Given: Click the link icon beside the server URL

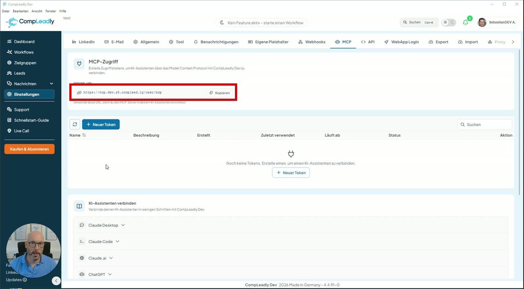Looking at the screenshot, I should coord(79,93).
